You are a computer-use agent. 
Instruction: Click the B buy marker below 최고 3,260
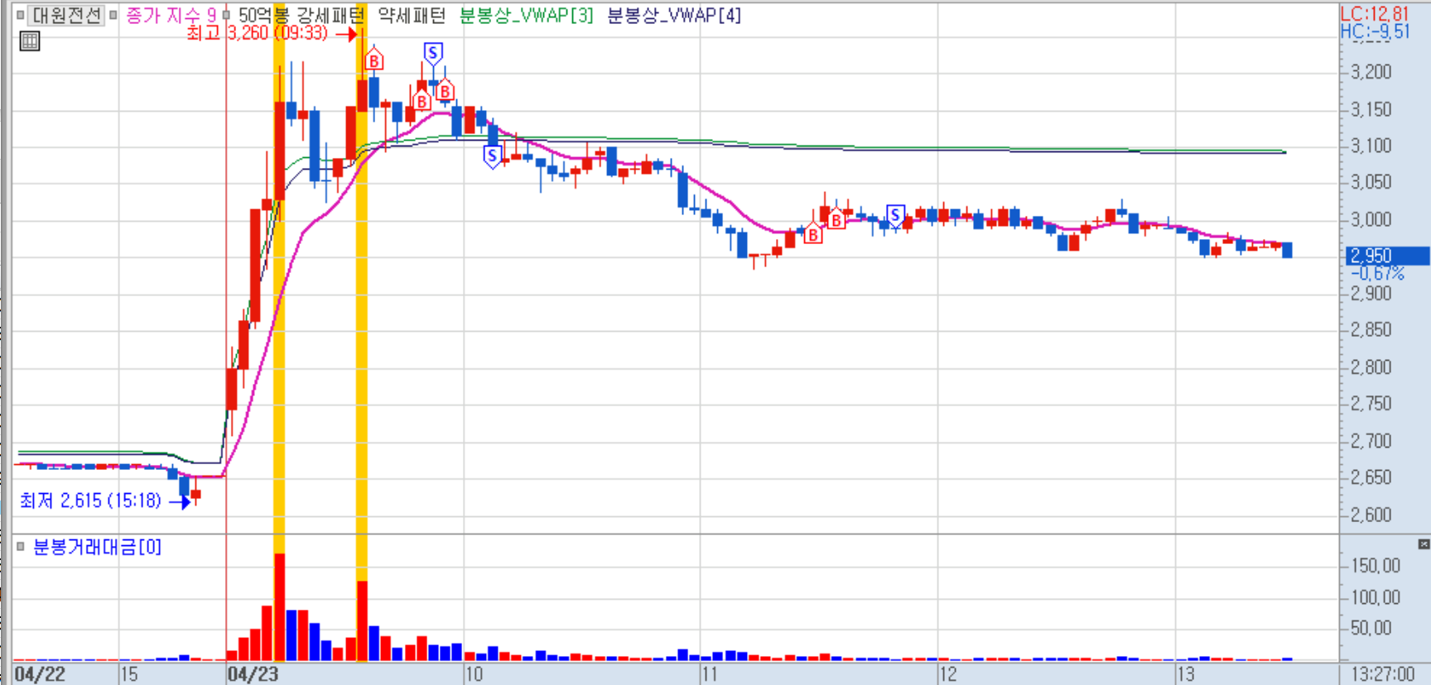point(374,61)
